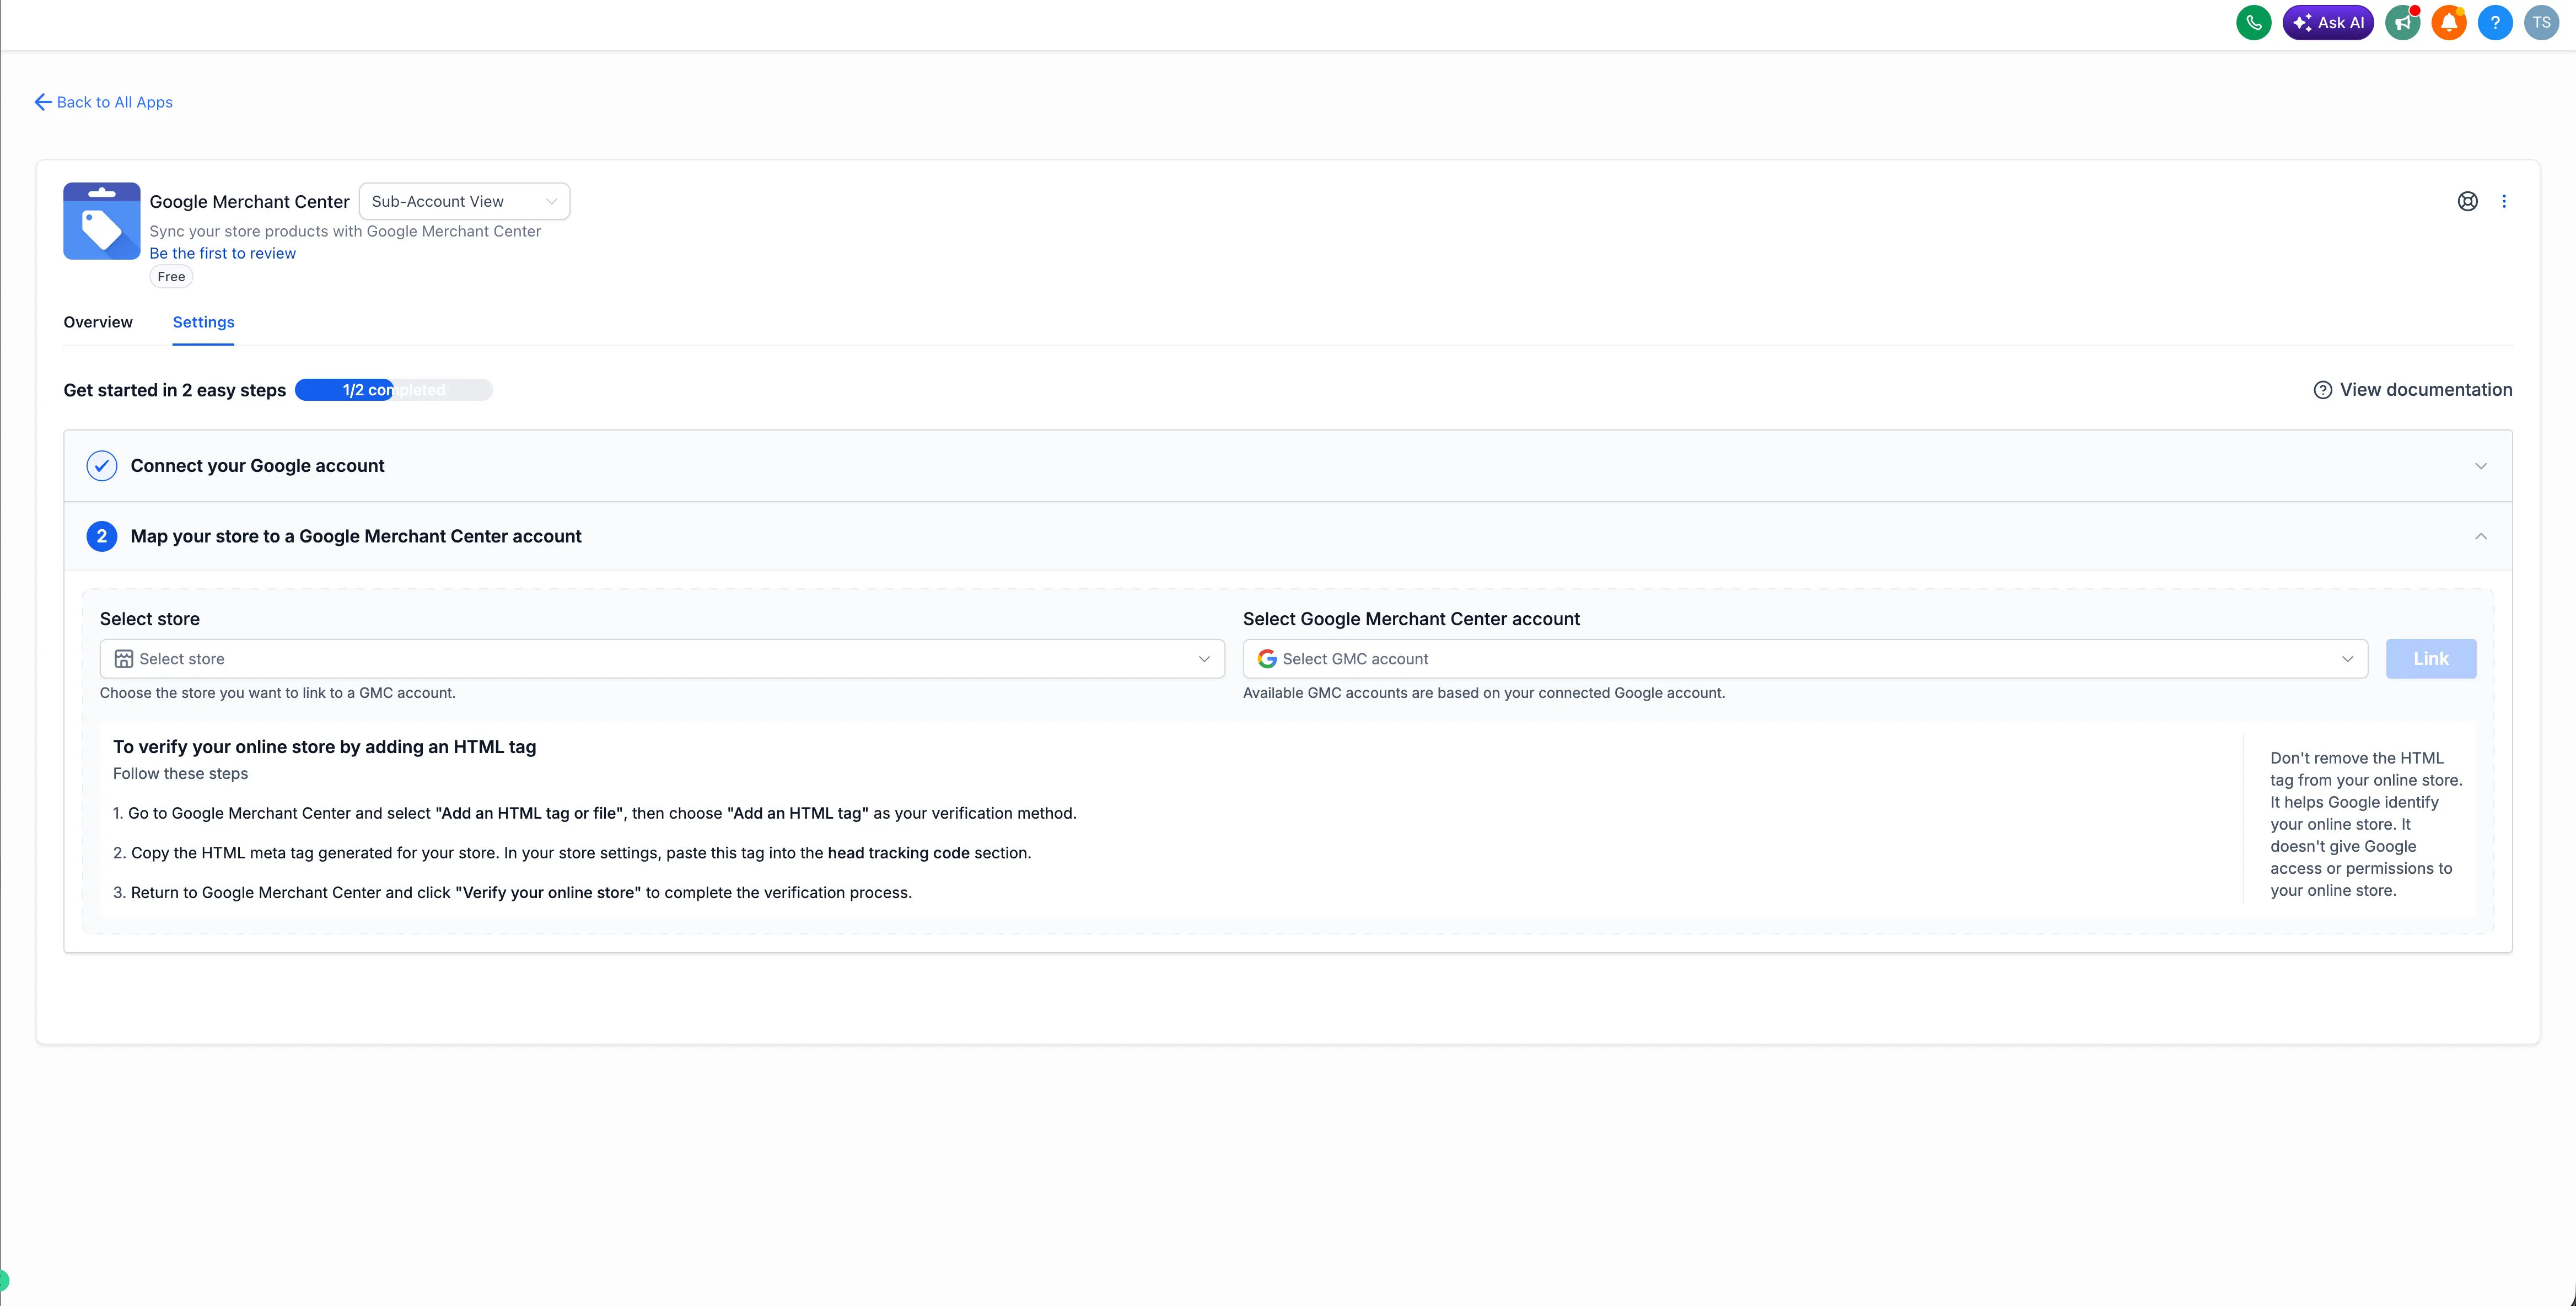2576x1306 pixels.
Task: Open the Select GMC account dropdown
Action: point(1805,659)
